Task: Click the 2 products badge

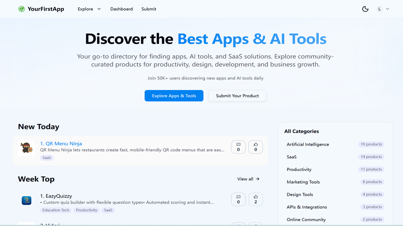Action: tap(372, 220)
